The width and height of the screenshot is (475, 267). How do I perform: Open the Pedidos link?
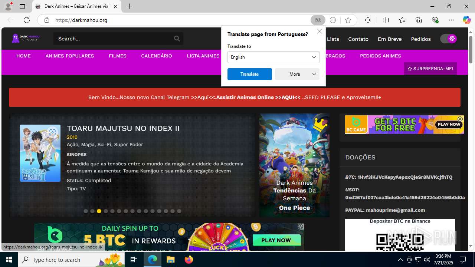coord(421,39)
